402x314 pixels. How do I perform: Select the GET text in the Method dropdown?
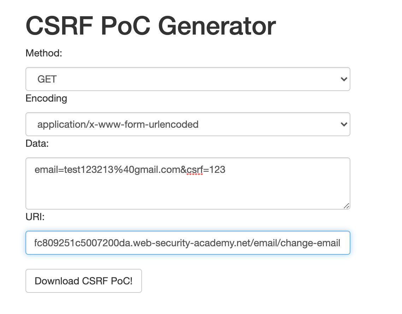(46, 79)
